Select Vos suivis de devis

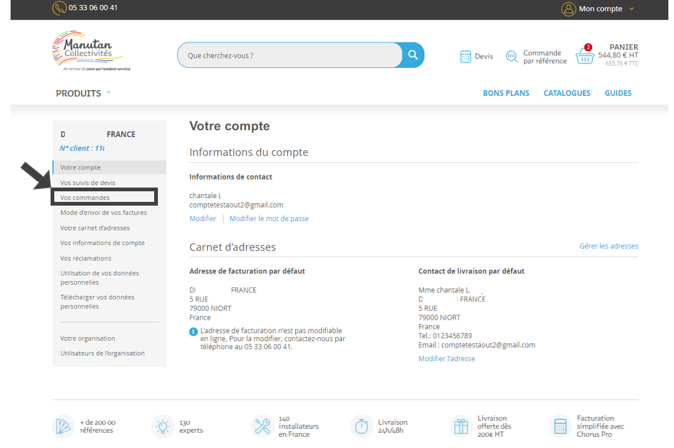(x=87, y=183)
